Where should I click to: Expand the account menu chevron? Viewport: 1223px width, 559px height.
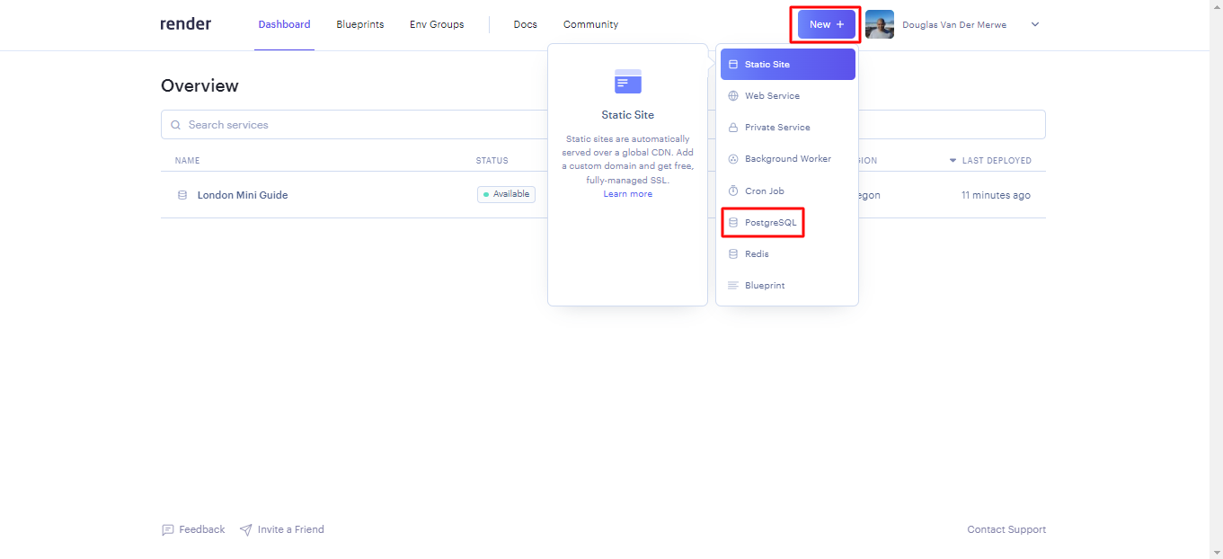click(1034, 24)
